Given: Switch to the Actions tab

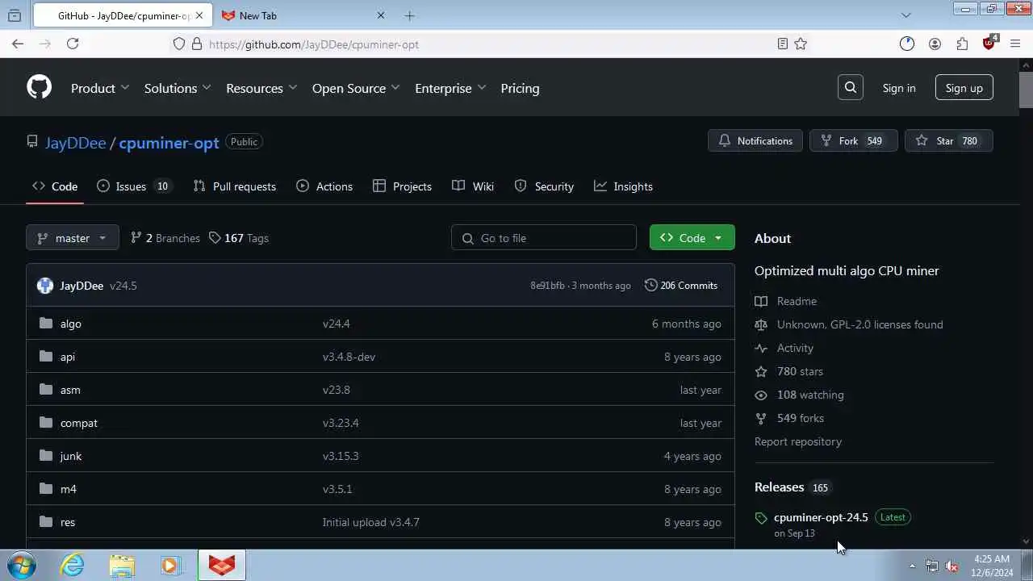Looking at the screenshot, I should (324, 186).
